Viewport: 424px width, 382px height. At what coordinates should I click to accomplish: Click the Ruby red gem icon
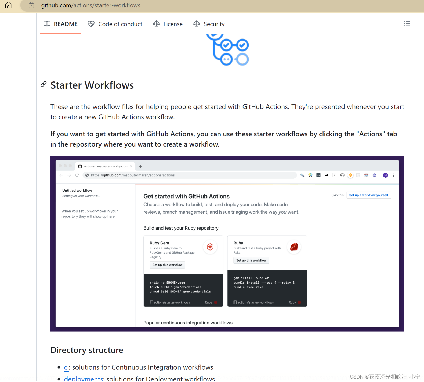[294, 247]
